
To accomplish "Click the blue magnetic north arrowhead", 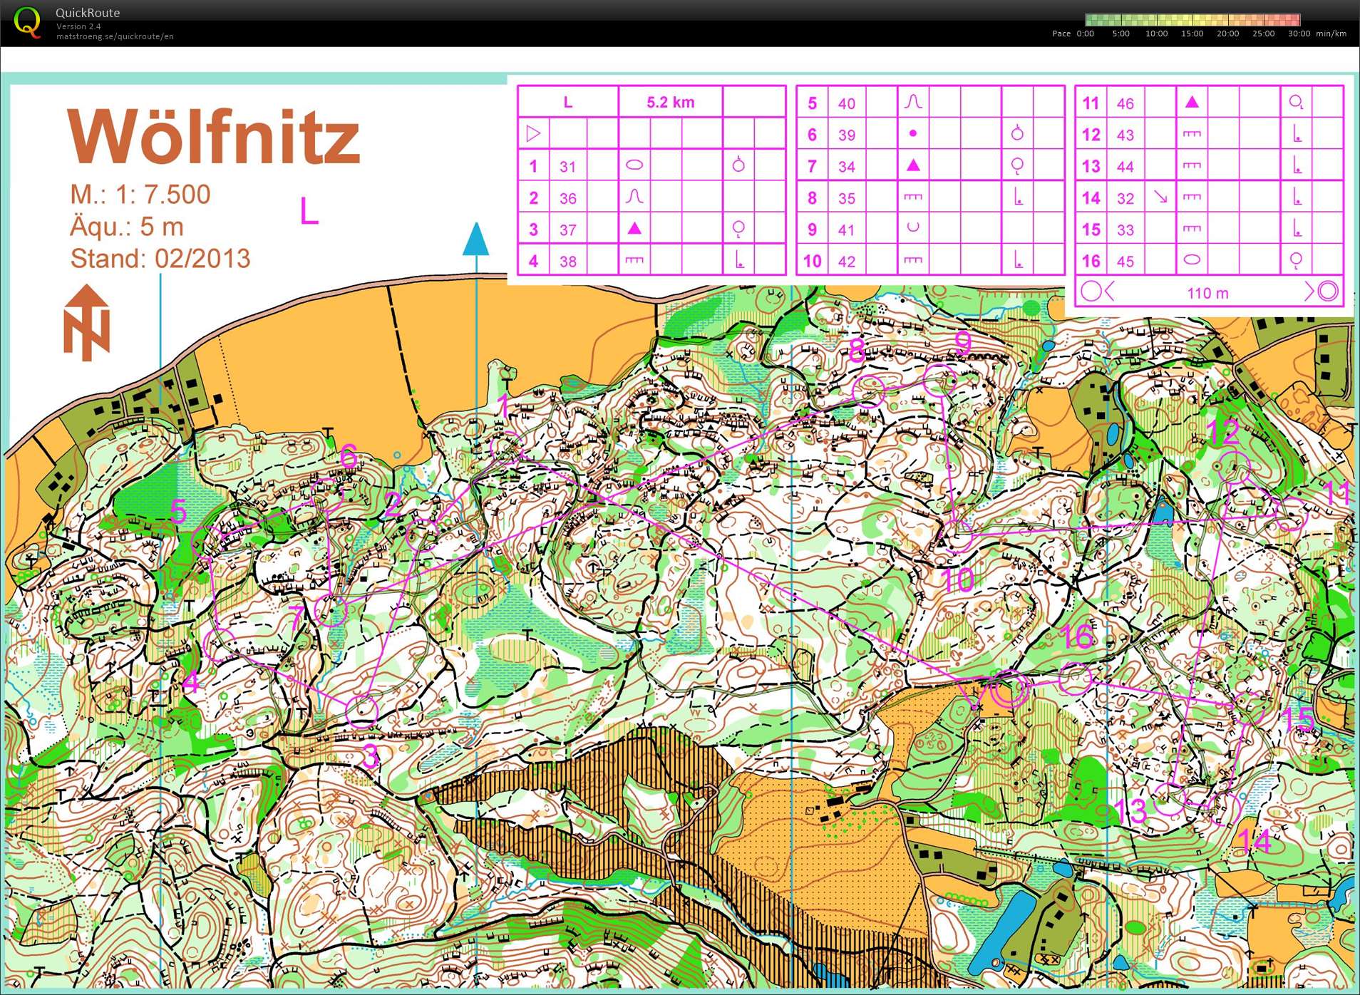I will pyautogui.click(x=475, y=239).
